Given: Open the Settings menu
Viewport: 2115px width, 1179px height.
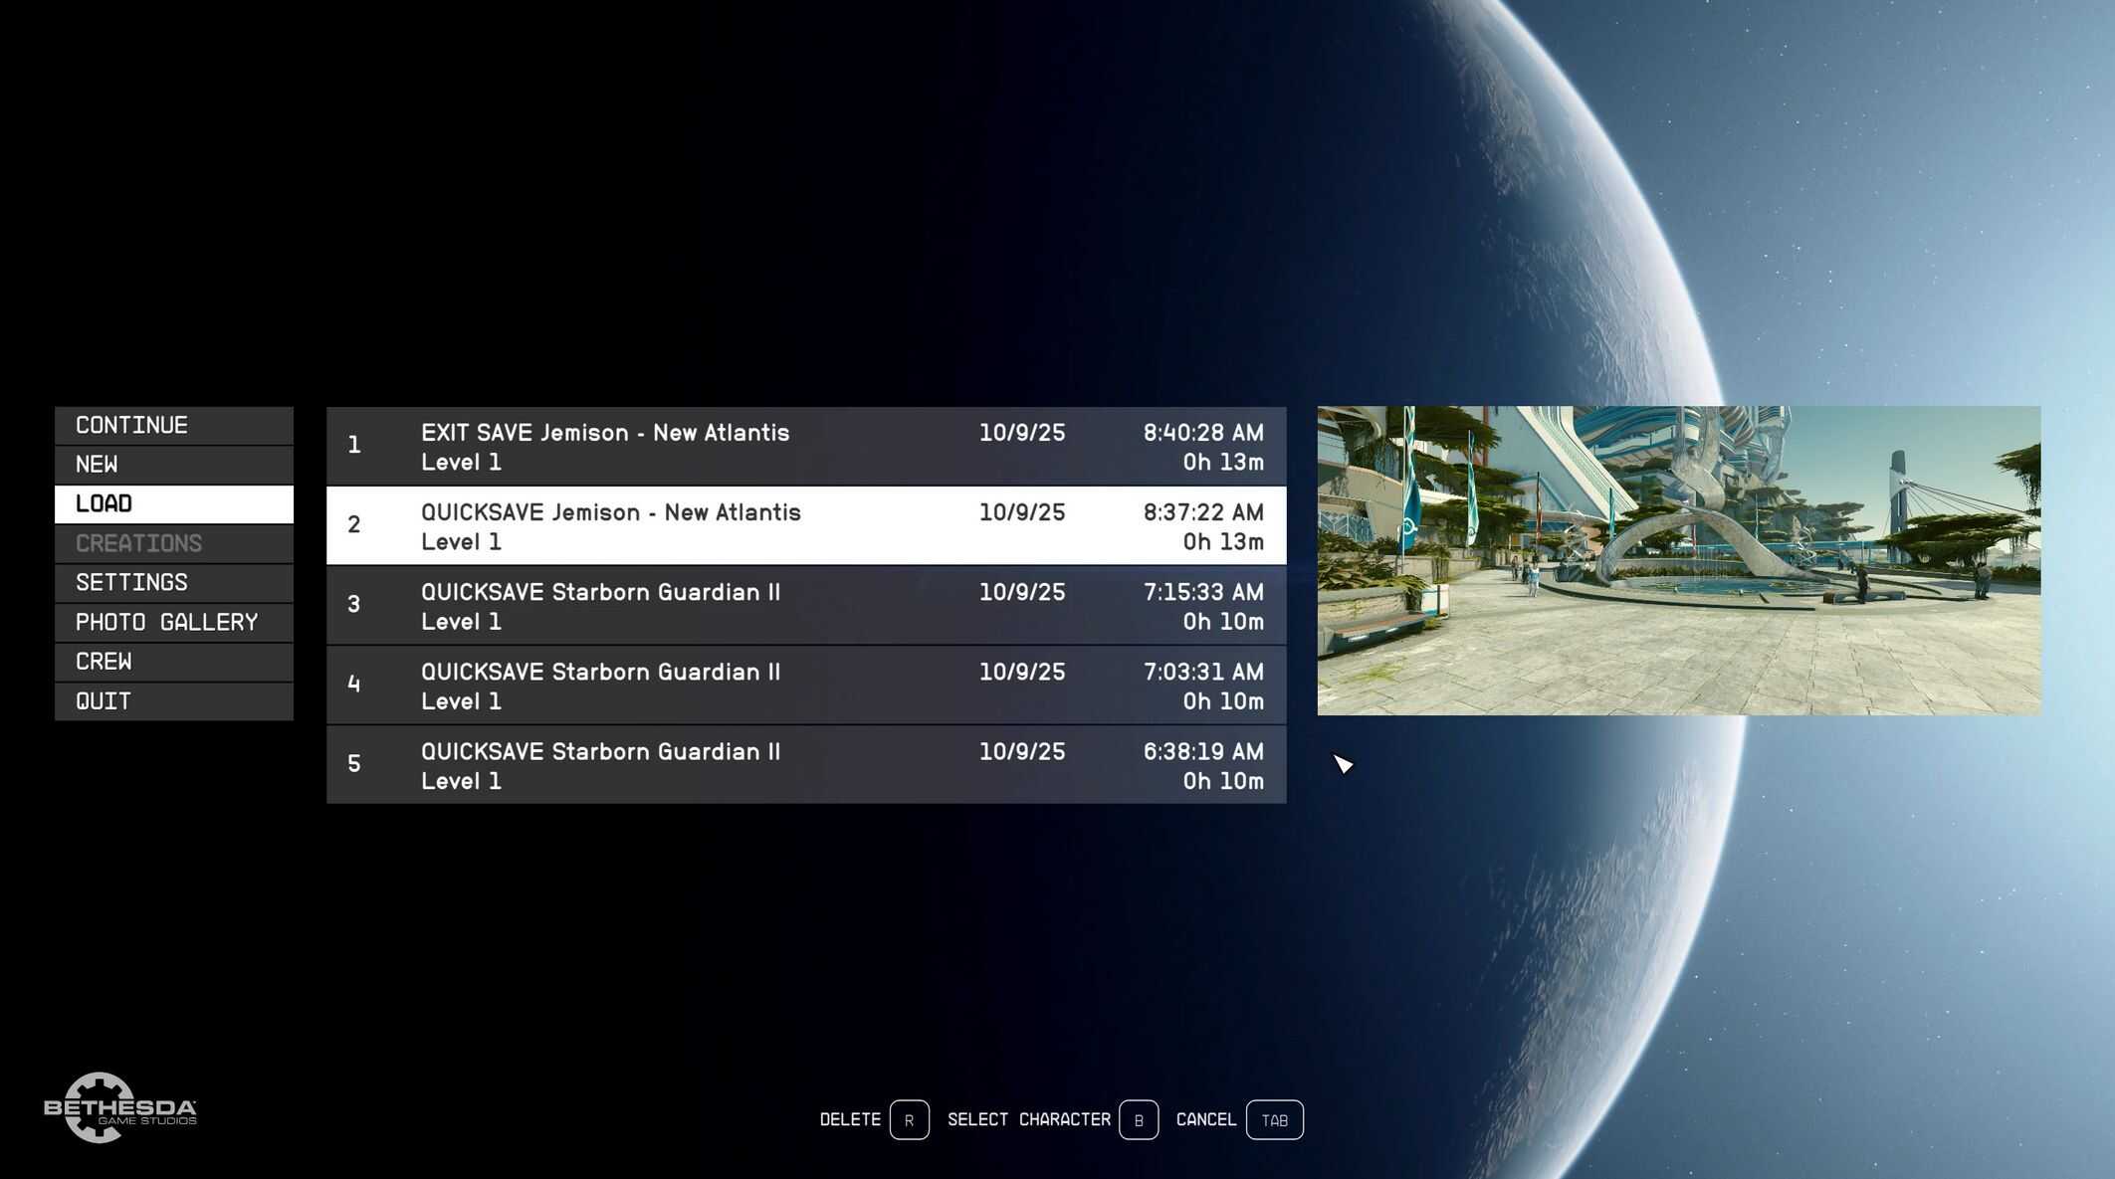Looking at the screenshot, I should (173, 582).
